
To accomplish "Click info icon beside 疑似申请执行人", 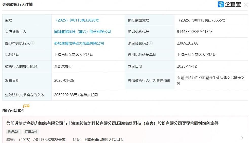I will point(32,43).
